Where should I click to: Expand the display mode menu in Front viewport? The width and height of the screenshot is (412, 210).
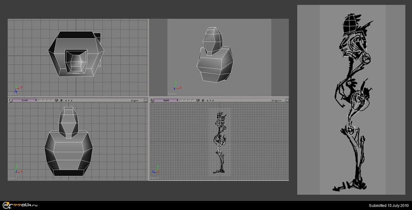tap(135, 100)
